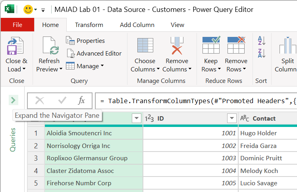Expand the Choose Columns dropdown arrow
This screenshot has height=192, width=297.
pos(158,69)
